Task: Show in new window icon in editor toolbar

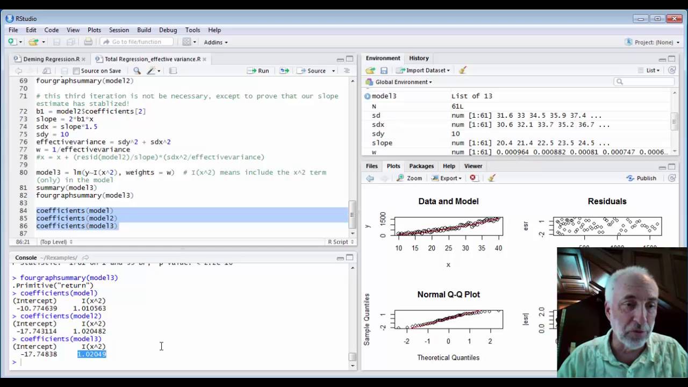Action: [x=47, y=70]
